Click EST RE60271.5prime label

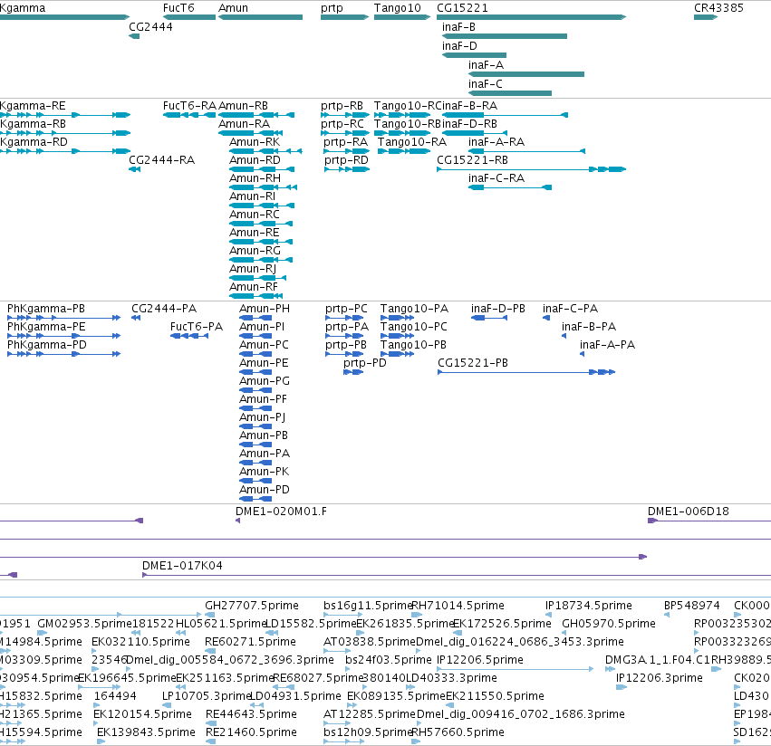point(250,642)
